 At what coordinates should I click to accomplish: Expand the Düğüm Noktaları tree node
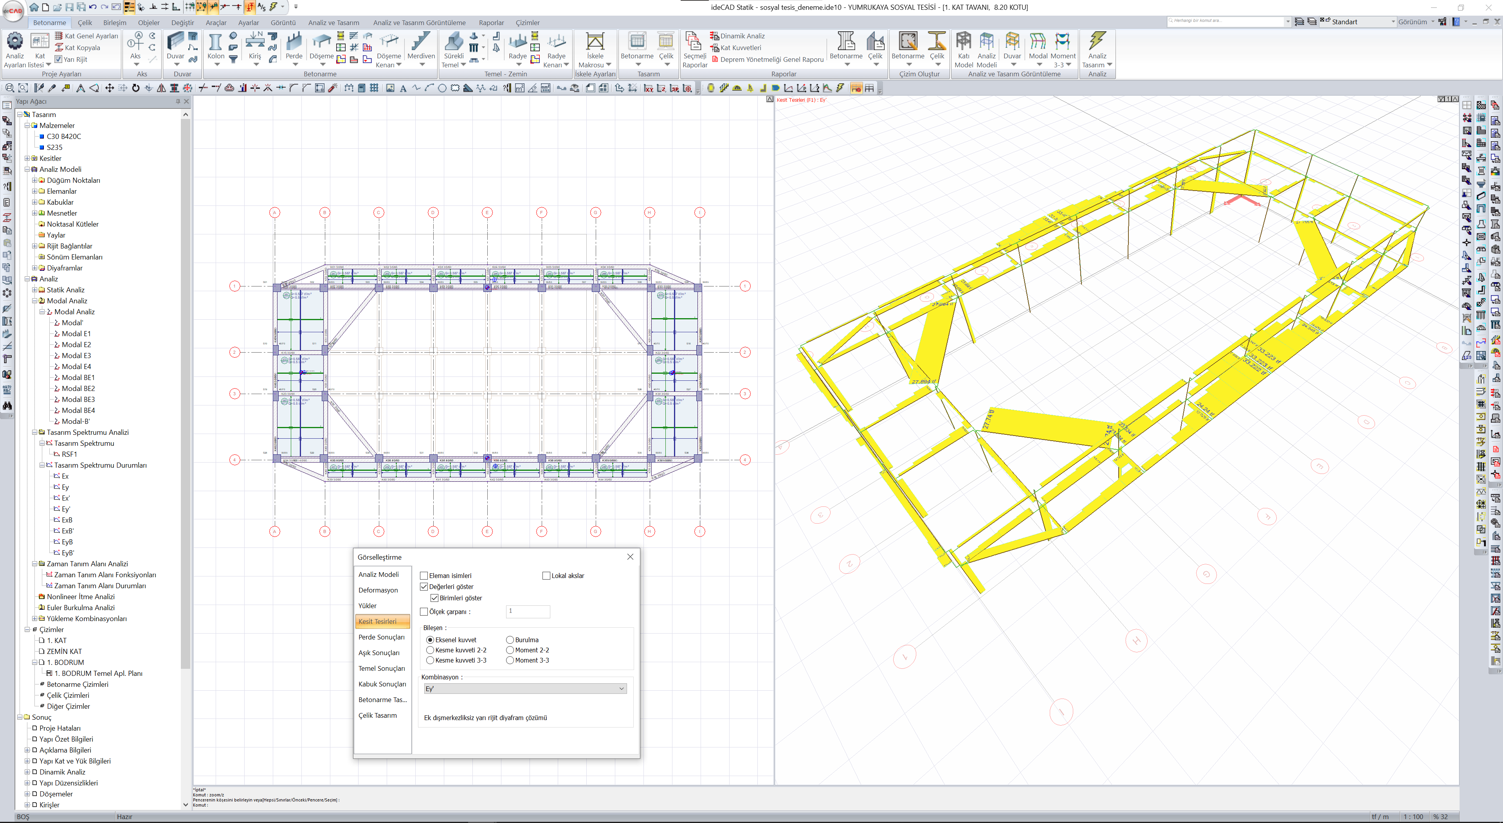tap(34, 180)
